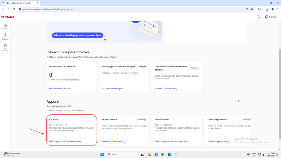Screen dimensions: 281x158
Task: Open Chrome three-dot menu
Action: 278,9
